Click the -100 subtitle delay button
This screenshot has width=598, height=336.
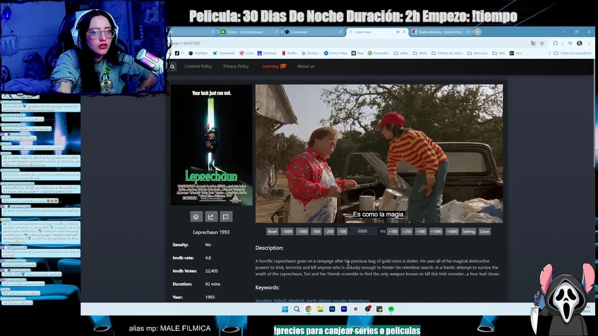click(x=342, y=231)
